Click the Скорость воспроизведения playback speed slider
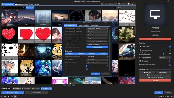The width and height of the screenshot is (174, 98). (163, 54)
